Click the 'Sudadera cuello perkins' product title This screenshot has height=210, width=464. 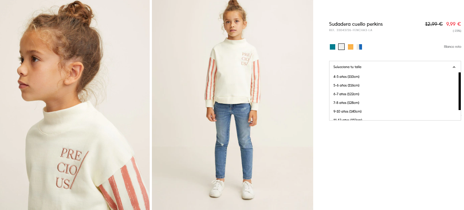(356, 24)
